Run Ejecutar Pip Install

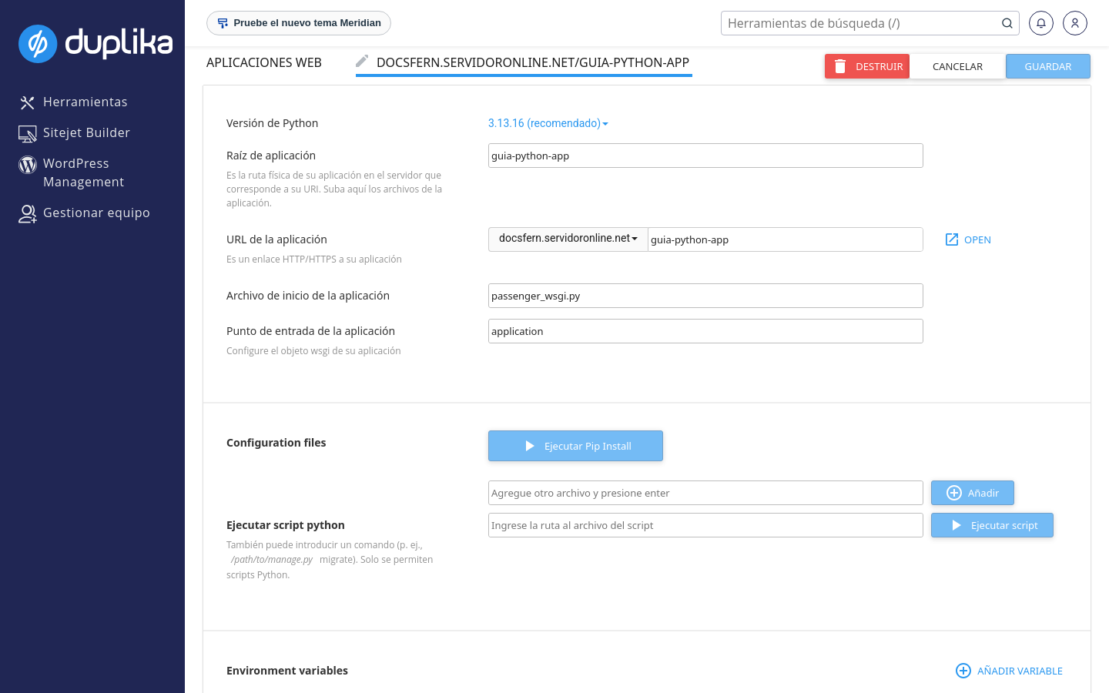point(575,446)
